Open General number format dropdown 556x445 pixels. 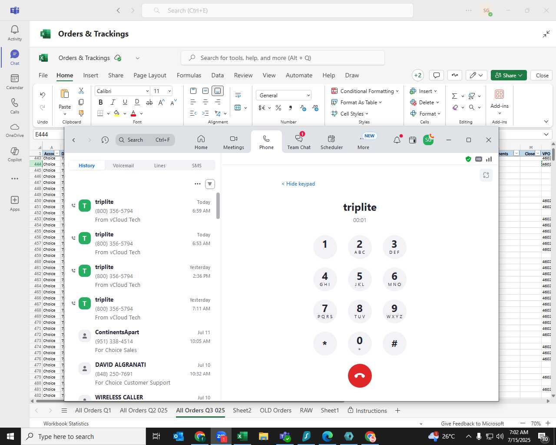(308, 95)
